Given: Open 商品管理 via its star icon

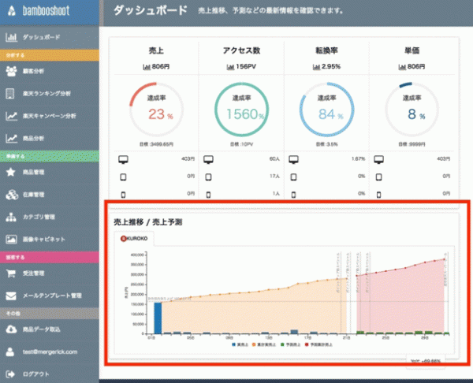Looking at the screenshot, I should (11, 172).
